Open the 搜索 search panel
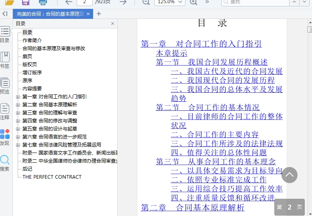Image resolution: width=312 pixels, height=216 pixels. tap(5, 163)
